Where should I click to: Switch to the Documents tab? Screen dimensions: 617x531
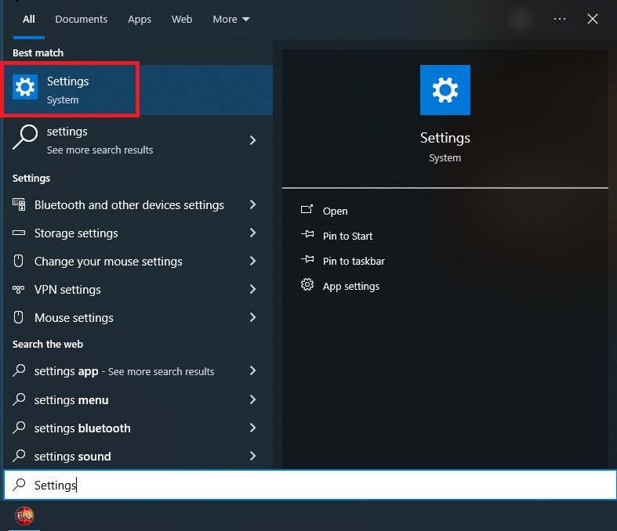point(82,19)
